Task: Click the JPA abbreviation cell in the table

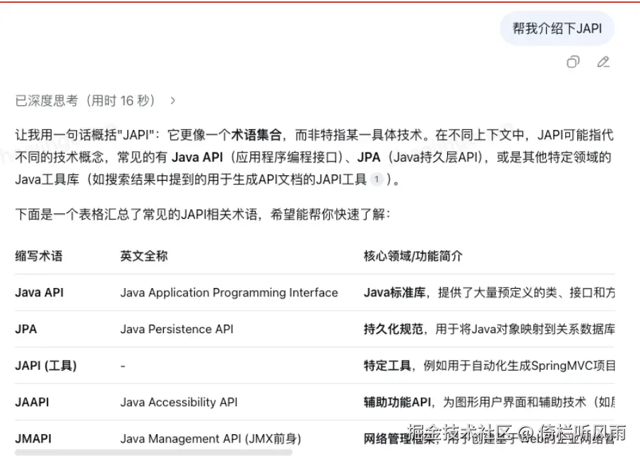Action: click(x=25, y=329)
